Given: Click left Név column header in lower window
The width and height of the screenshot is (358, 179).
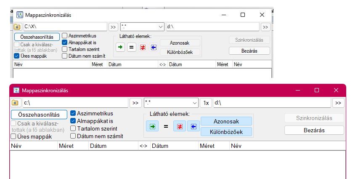Looking at the screenshot, I should (x=33, y=146).
